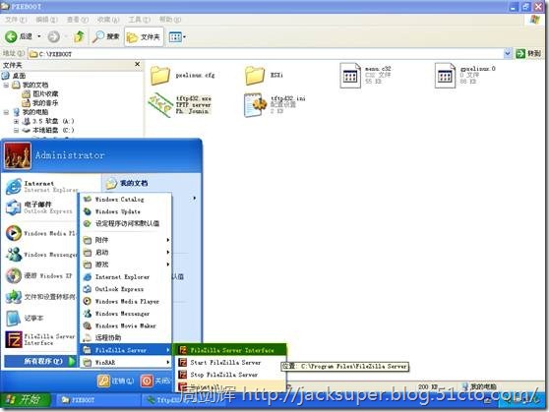Click the Go (转到) button

coord(528,53)
